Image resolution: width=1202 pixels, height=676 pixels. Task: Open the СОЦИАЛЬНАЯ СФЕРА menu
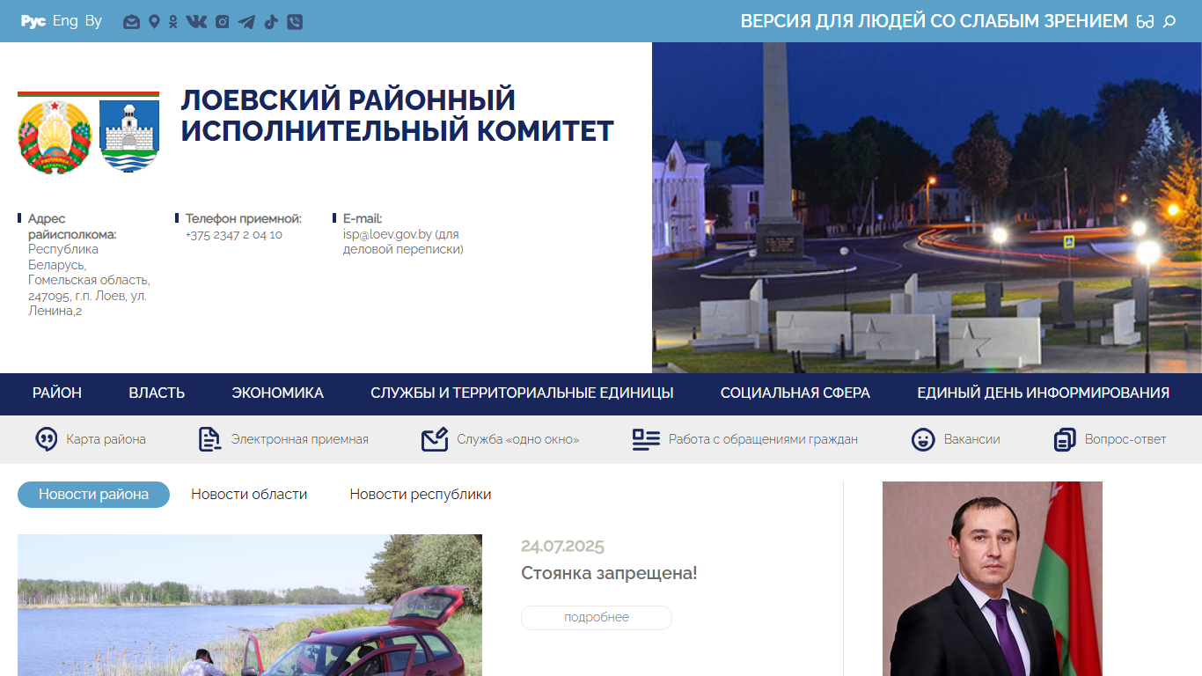click(795, 393)
